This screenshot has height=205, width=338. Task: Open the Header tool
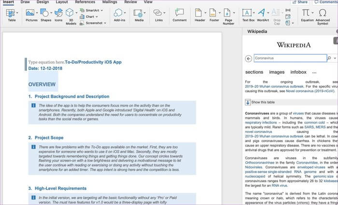tap(199, 15)
